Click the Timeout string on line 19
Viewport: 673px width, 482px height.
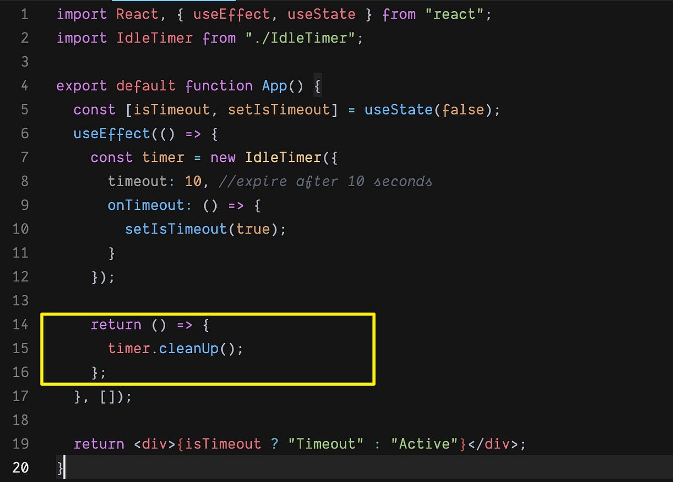[x=325, y=444]
